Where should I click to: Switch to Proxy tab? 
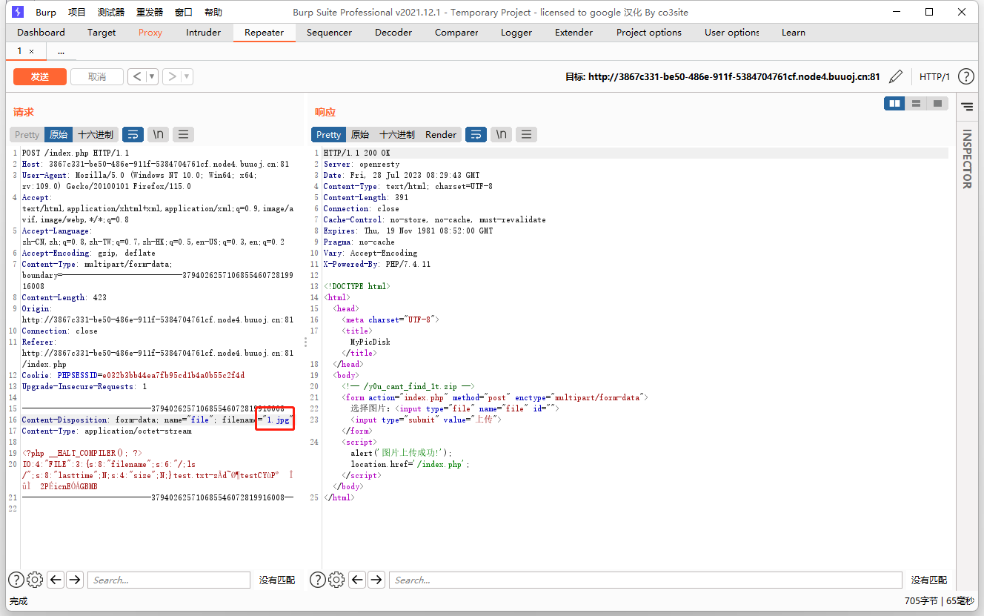click(x=150, y=33)
